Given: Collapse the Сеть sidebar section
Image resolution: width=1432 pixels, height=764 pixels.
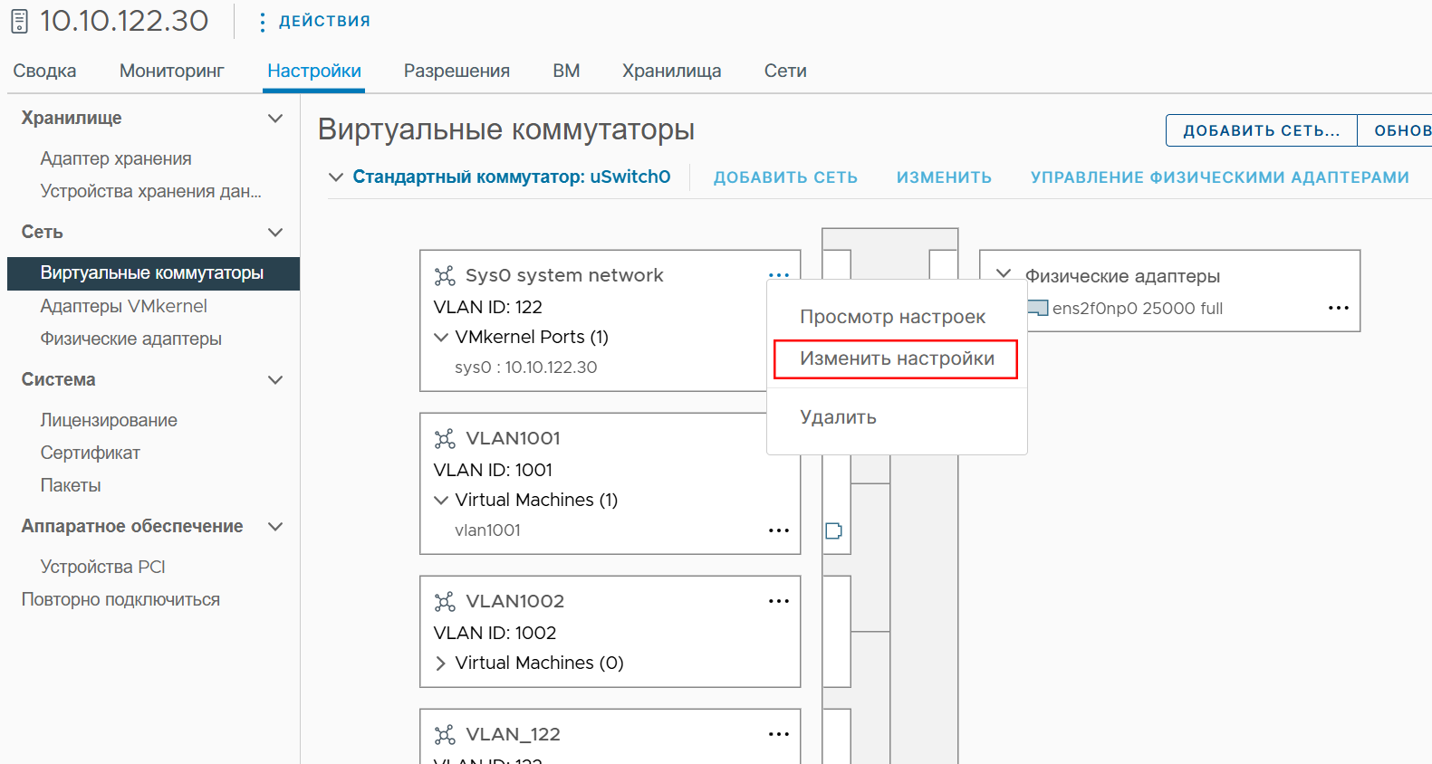Looking at the screenshot, I should [x=275, y=233].
